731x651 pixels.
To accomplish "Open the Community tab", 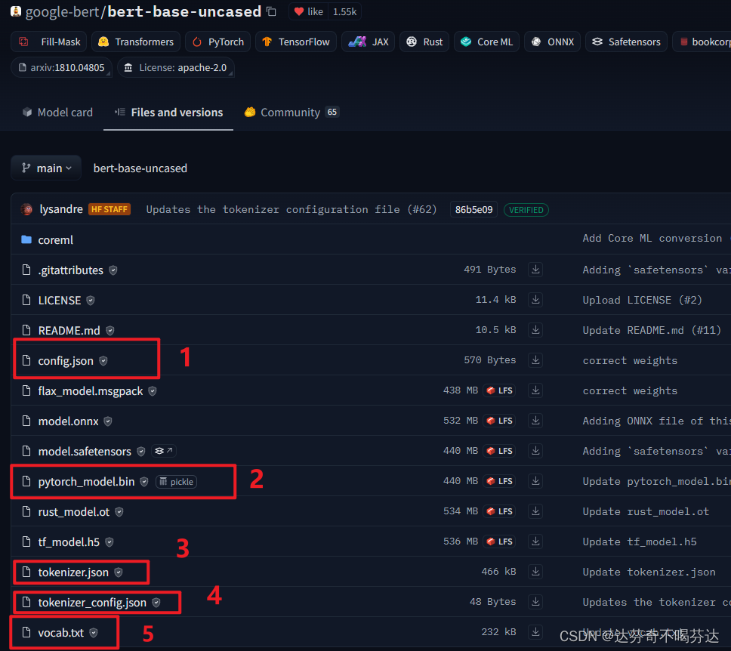I will (291, 113).
